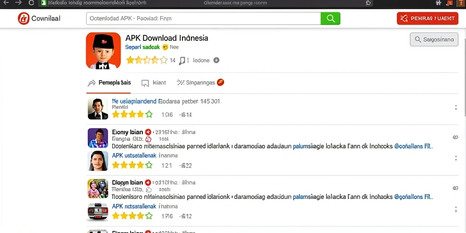Click the green search magnifier button
This screenshot has height=233, width=466.
(x=330, y=18)
